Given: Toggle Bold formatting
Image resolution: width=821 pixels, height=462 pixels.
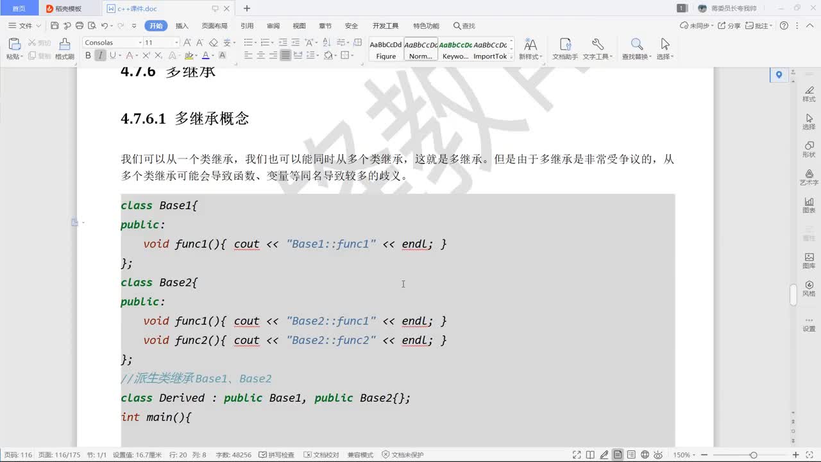Looking at the screenshot, I should tap(88, 56).
